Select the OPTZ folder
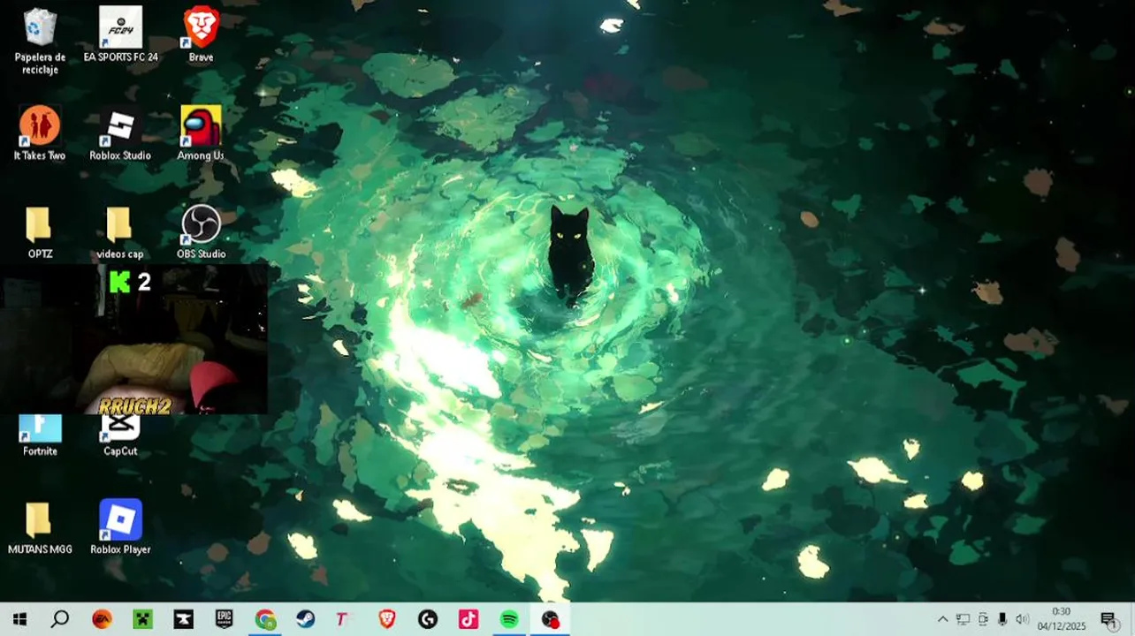The height and width of the screenshot is (636, 1135). (x=40, y=232)
